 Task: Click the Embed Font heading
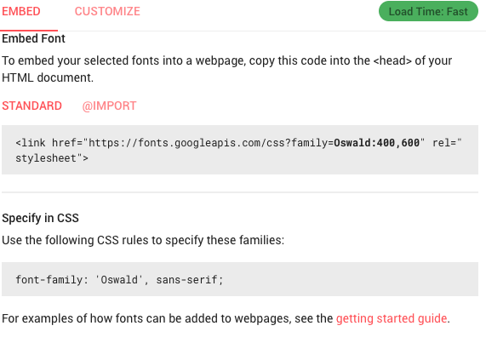click(x=33, y=39)
